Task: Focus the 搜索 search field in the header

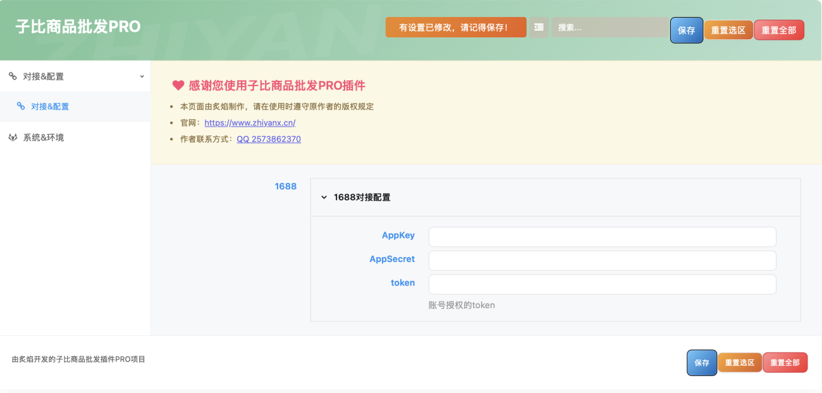Action: point(610,27)
